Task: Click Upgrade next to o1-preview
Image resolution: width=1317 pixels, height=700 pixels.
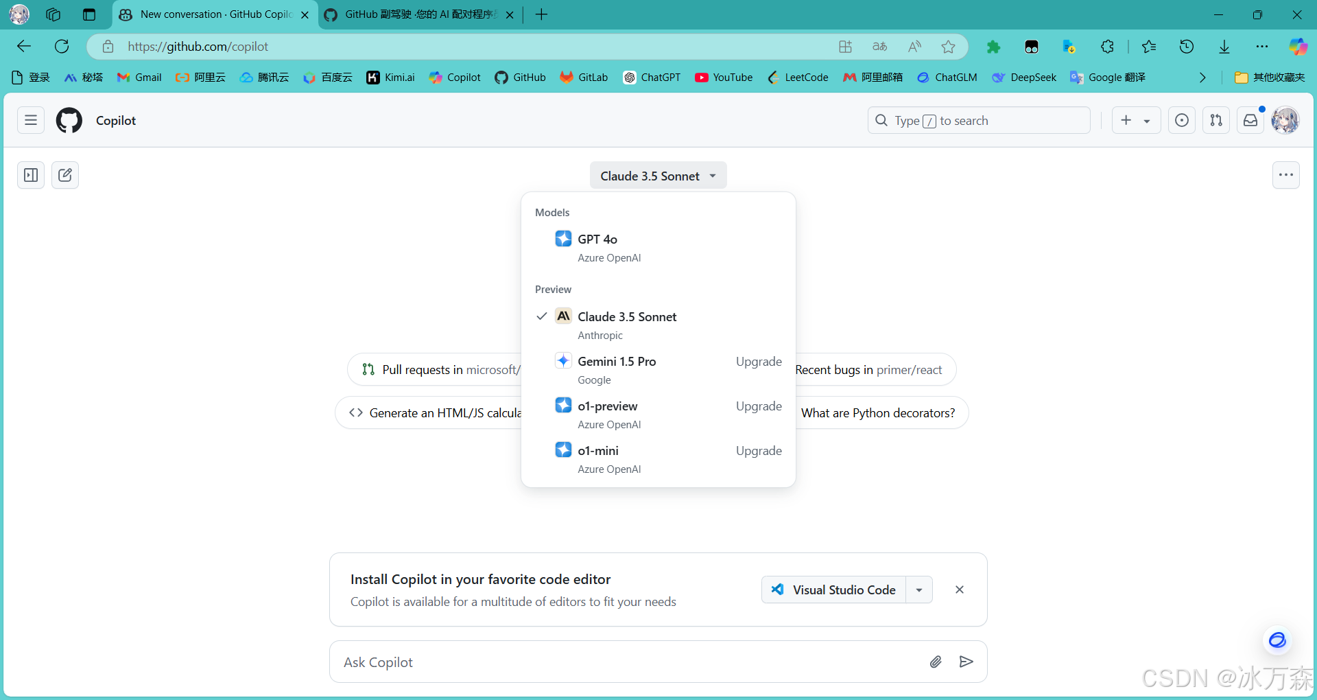Action: point(759,406)
